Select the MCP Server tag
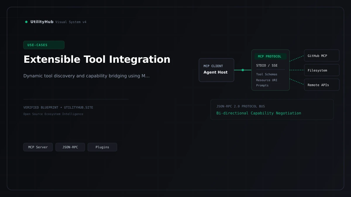Image resolution: width=351 pixels, height=197 pixels. 38,147
